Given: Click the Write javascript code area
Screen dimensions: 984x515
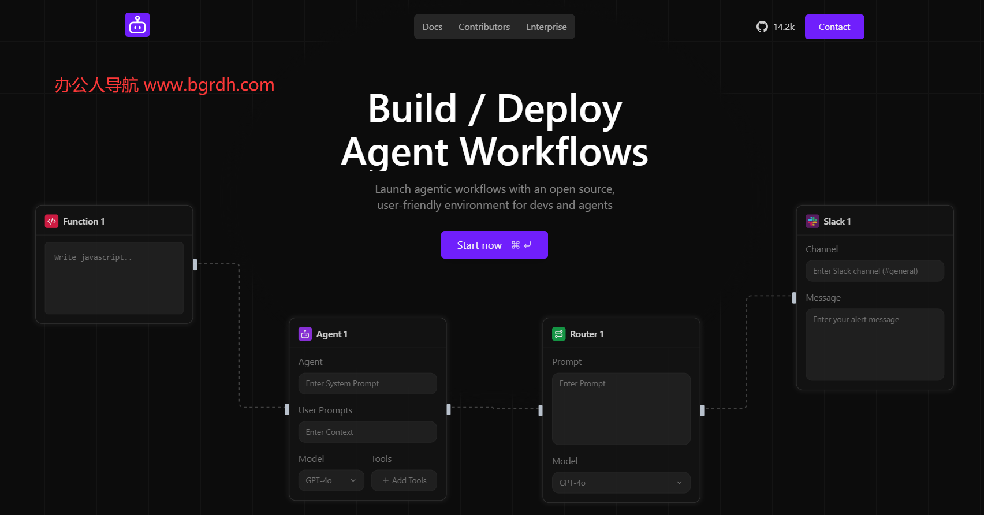Looking at the screenshot, I should pyautogui.click(x=114, y=278).
